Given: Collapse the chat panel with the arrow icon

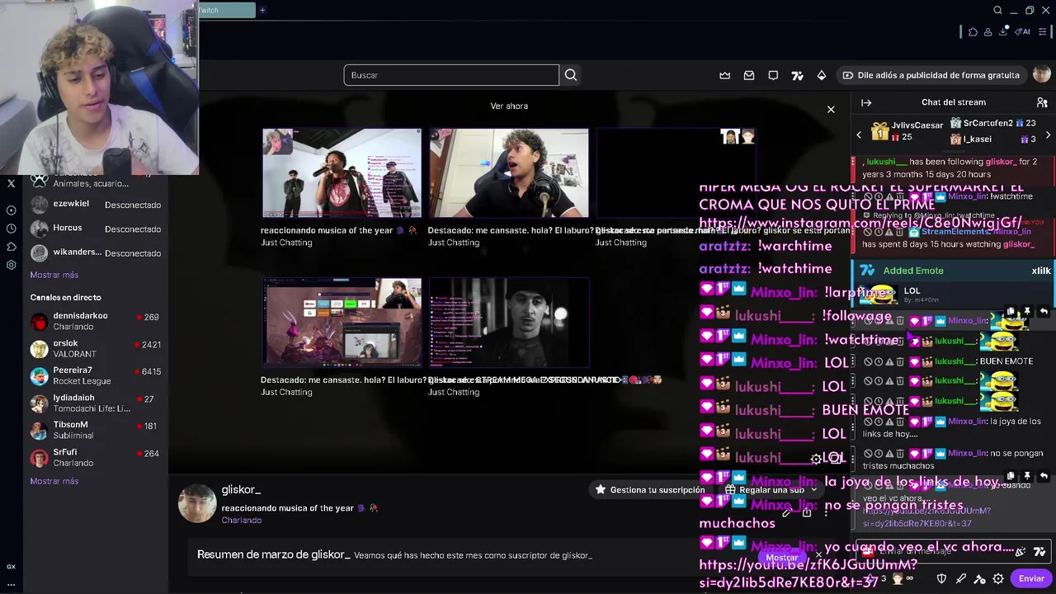Looking at the screenshot, I should click(x=866, y=102).
